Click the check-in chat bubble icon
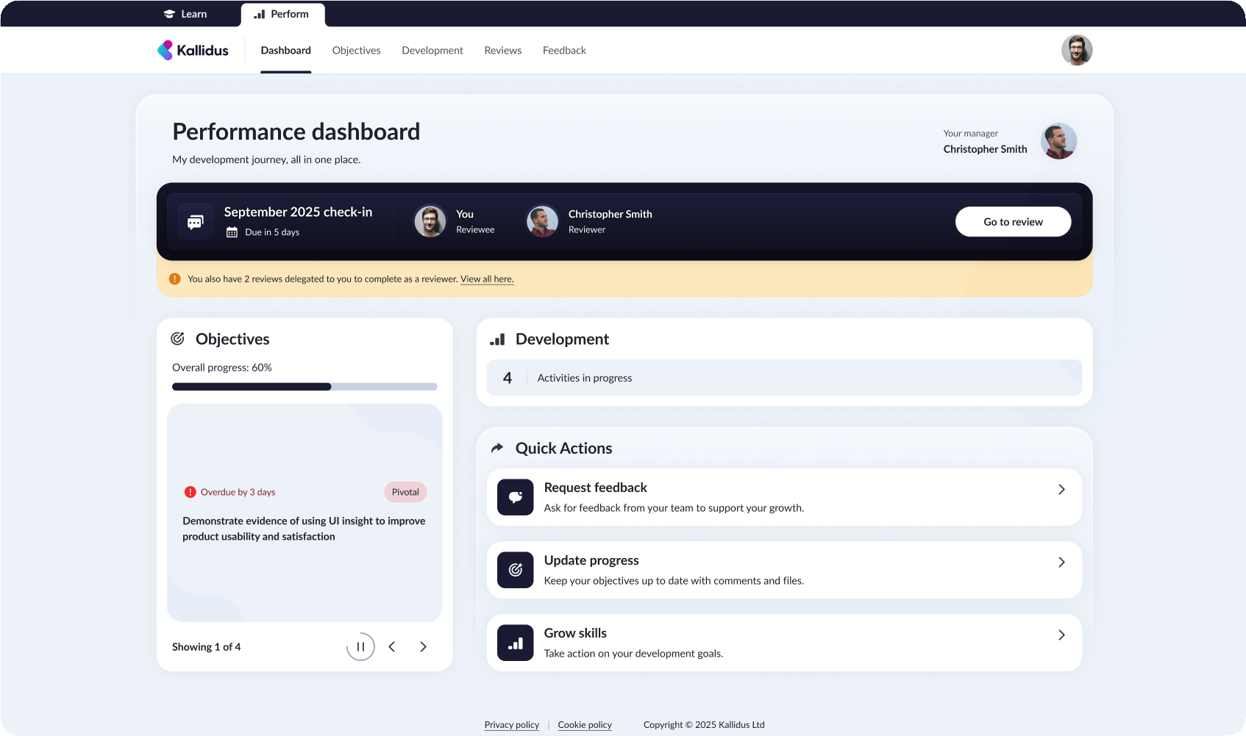Viewport: 1246px width, 736px height. pos(196,222)
